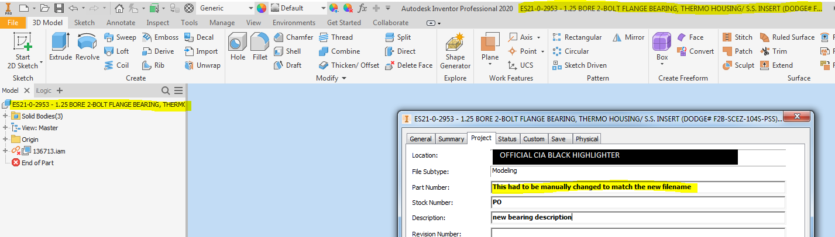Apply a Decal
This screenshot has width=835, height=237.
[199, 37]
